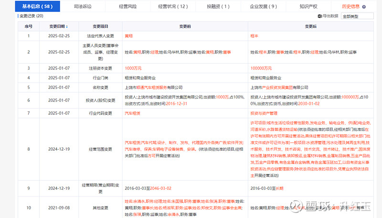Select the 法定代表人变更 cell

[x=100, y=36]
